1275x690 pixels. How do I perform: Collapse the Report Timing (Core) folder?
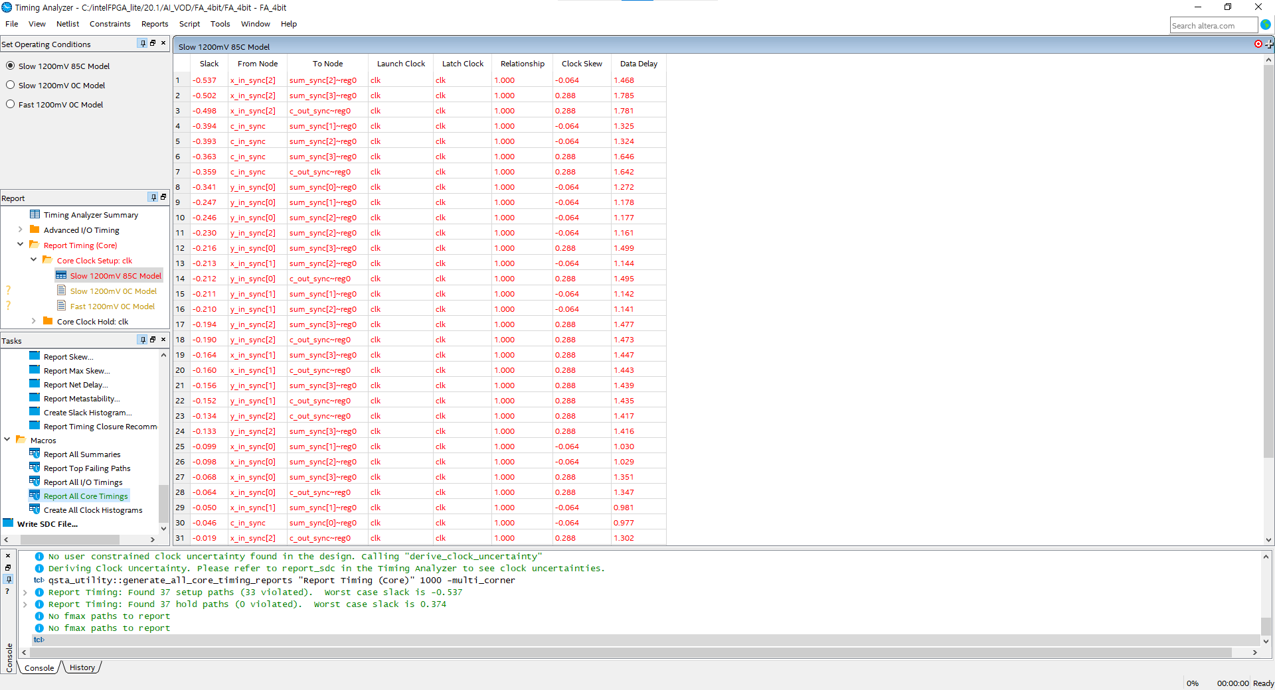tap(20, 245)
